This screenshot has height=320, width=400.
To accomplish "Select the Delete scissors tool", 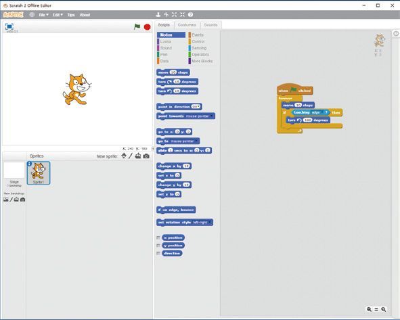I will [x=166, y=14].
